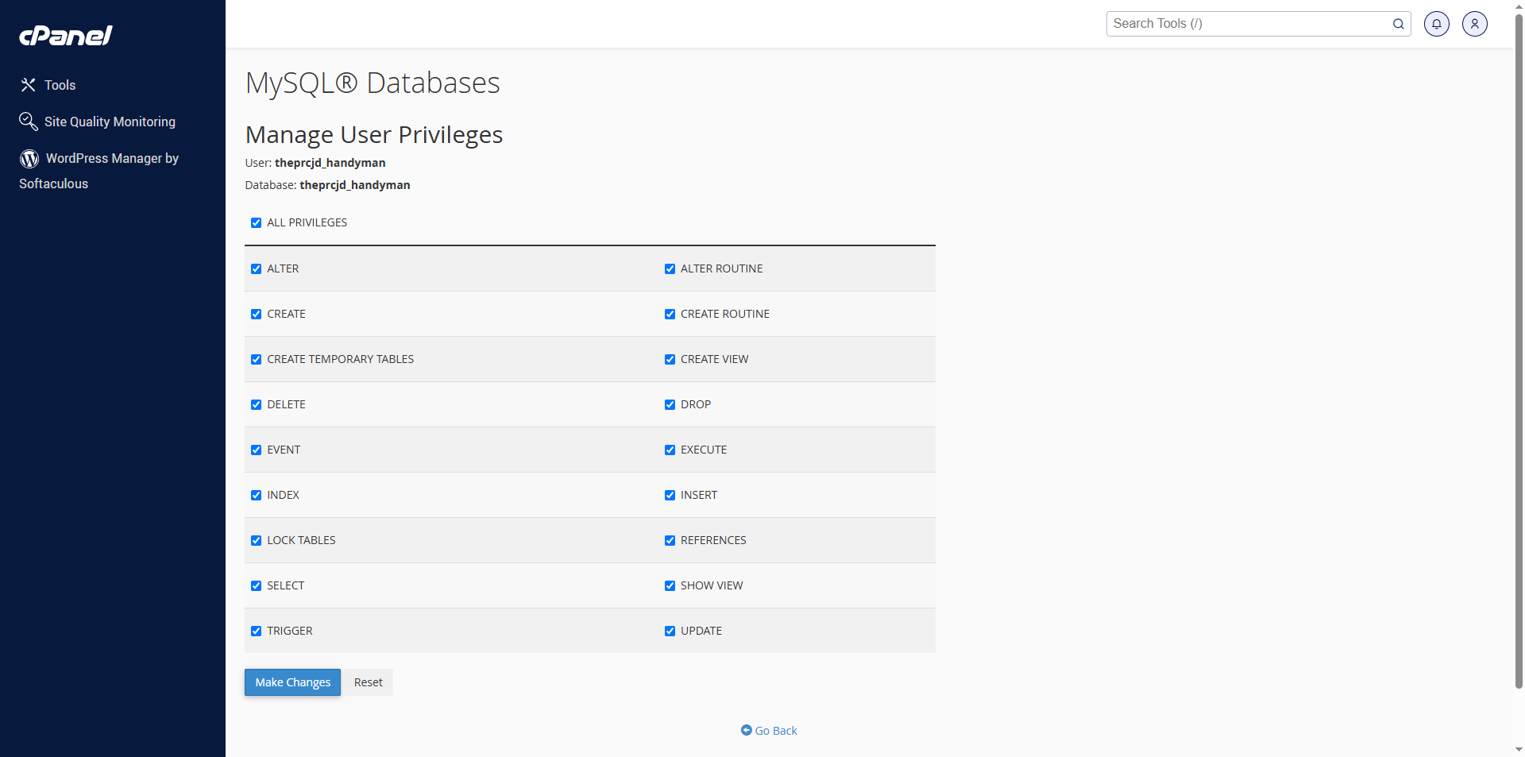Viewport: 1525px width, 757px height.
Task: Click the Site Quality Monitoring magnifier icon
Action: tap(29, 122)
